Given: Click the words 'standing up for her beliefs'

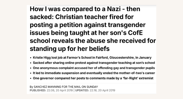Looking at the screenshot, I should (70, 49).
